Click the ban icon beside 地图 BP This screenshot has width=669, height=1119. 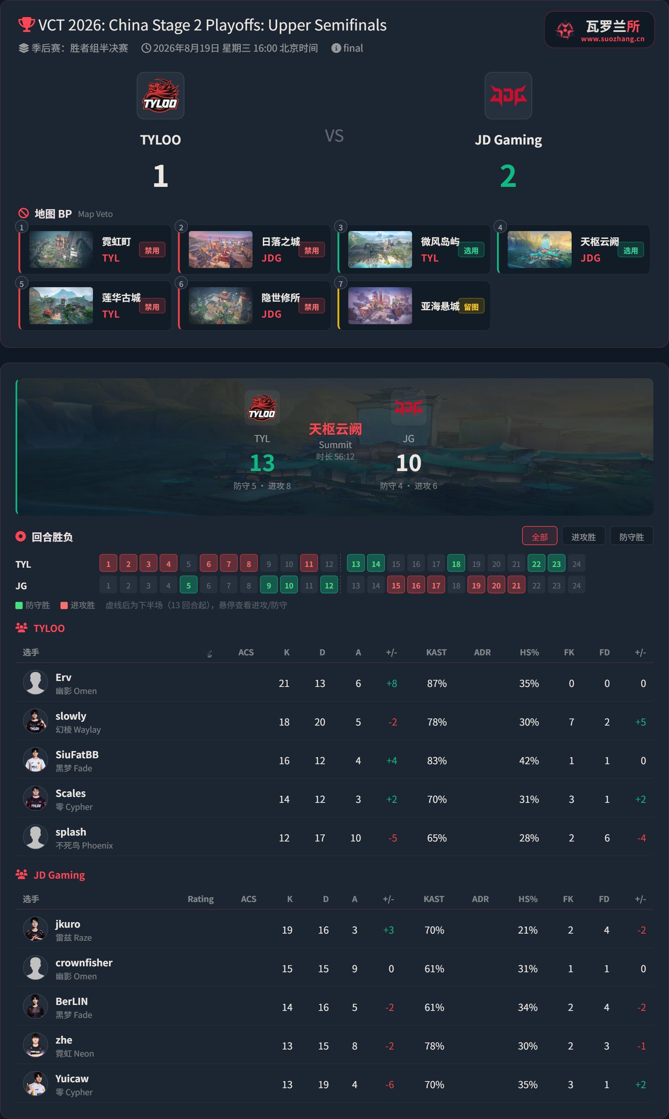(23, 213)
